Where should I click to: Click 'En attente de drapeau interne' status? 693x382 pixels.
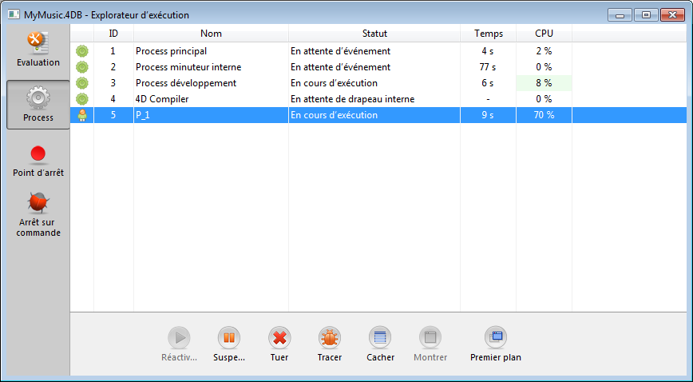352,99
